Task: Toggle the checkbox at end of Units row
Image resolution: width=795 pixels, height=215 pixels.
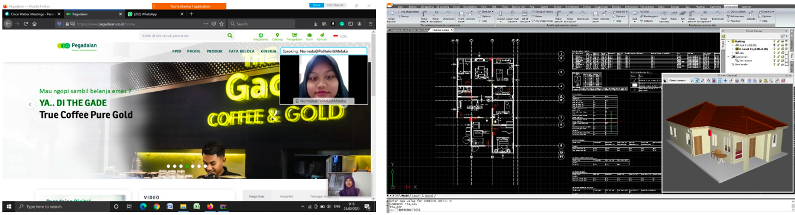Action: pyautogui.click(x=787, y=53)
